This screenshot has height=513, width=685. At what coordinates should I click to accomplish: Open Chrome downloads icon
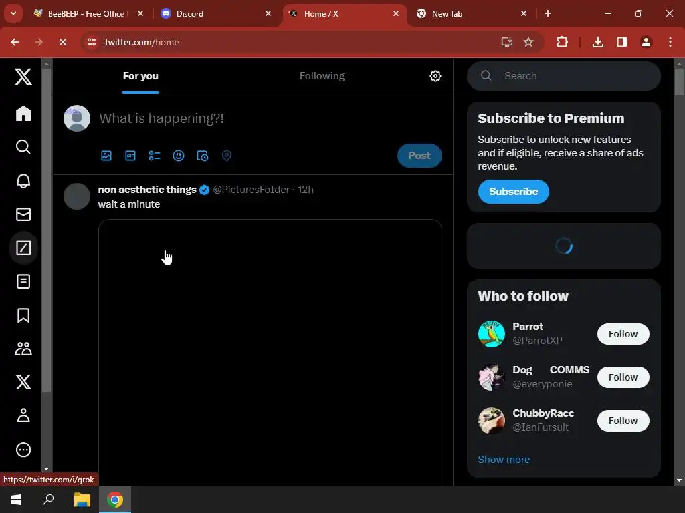click(x=597, y=42)
